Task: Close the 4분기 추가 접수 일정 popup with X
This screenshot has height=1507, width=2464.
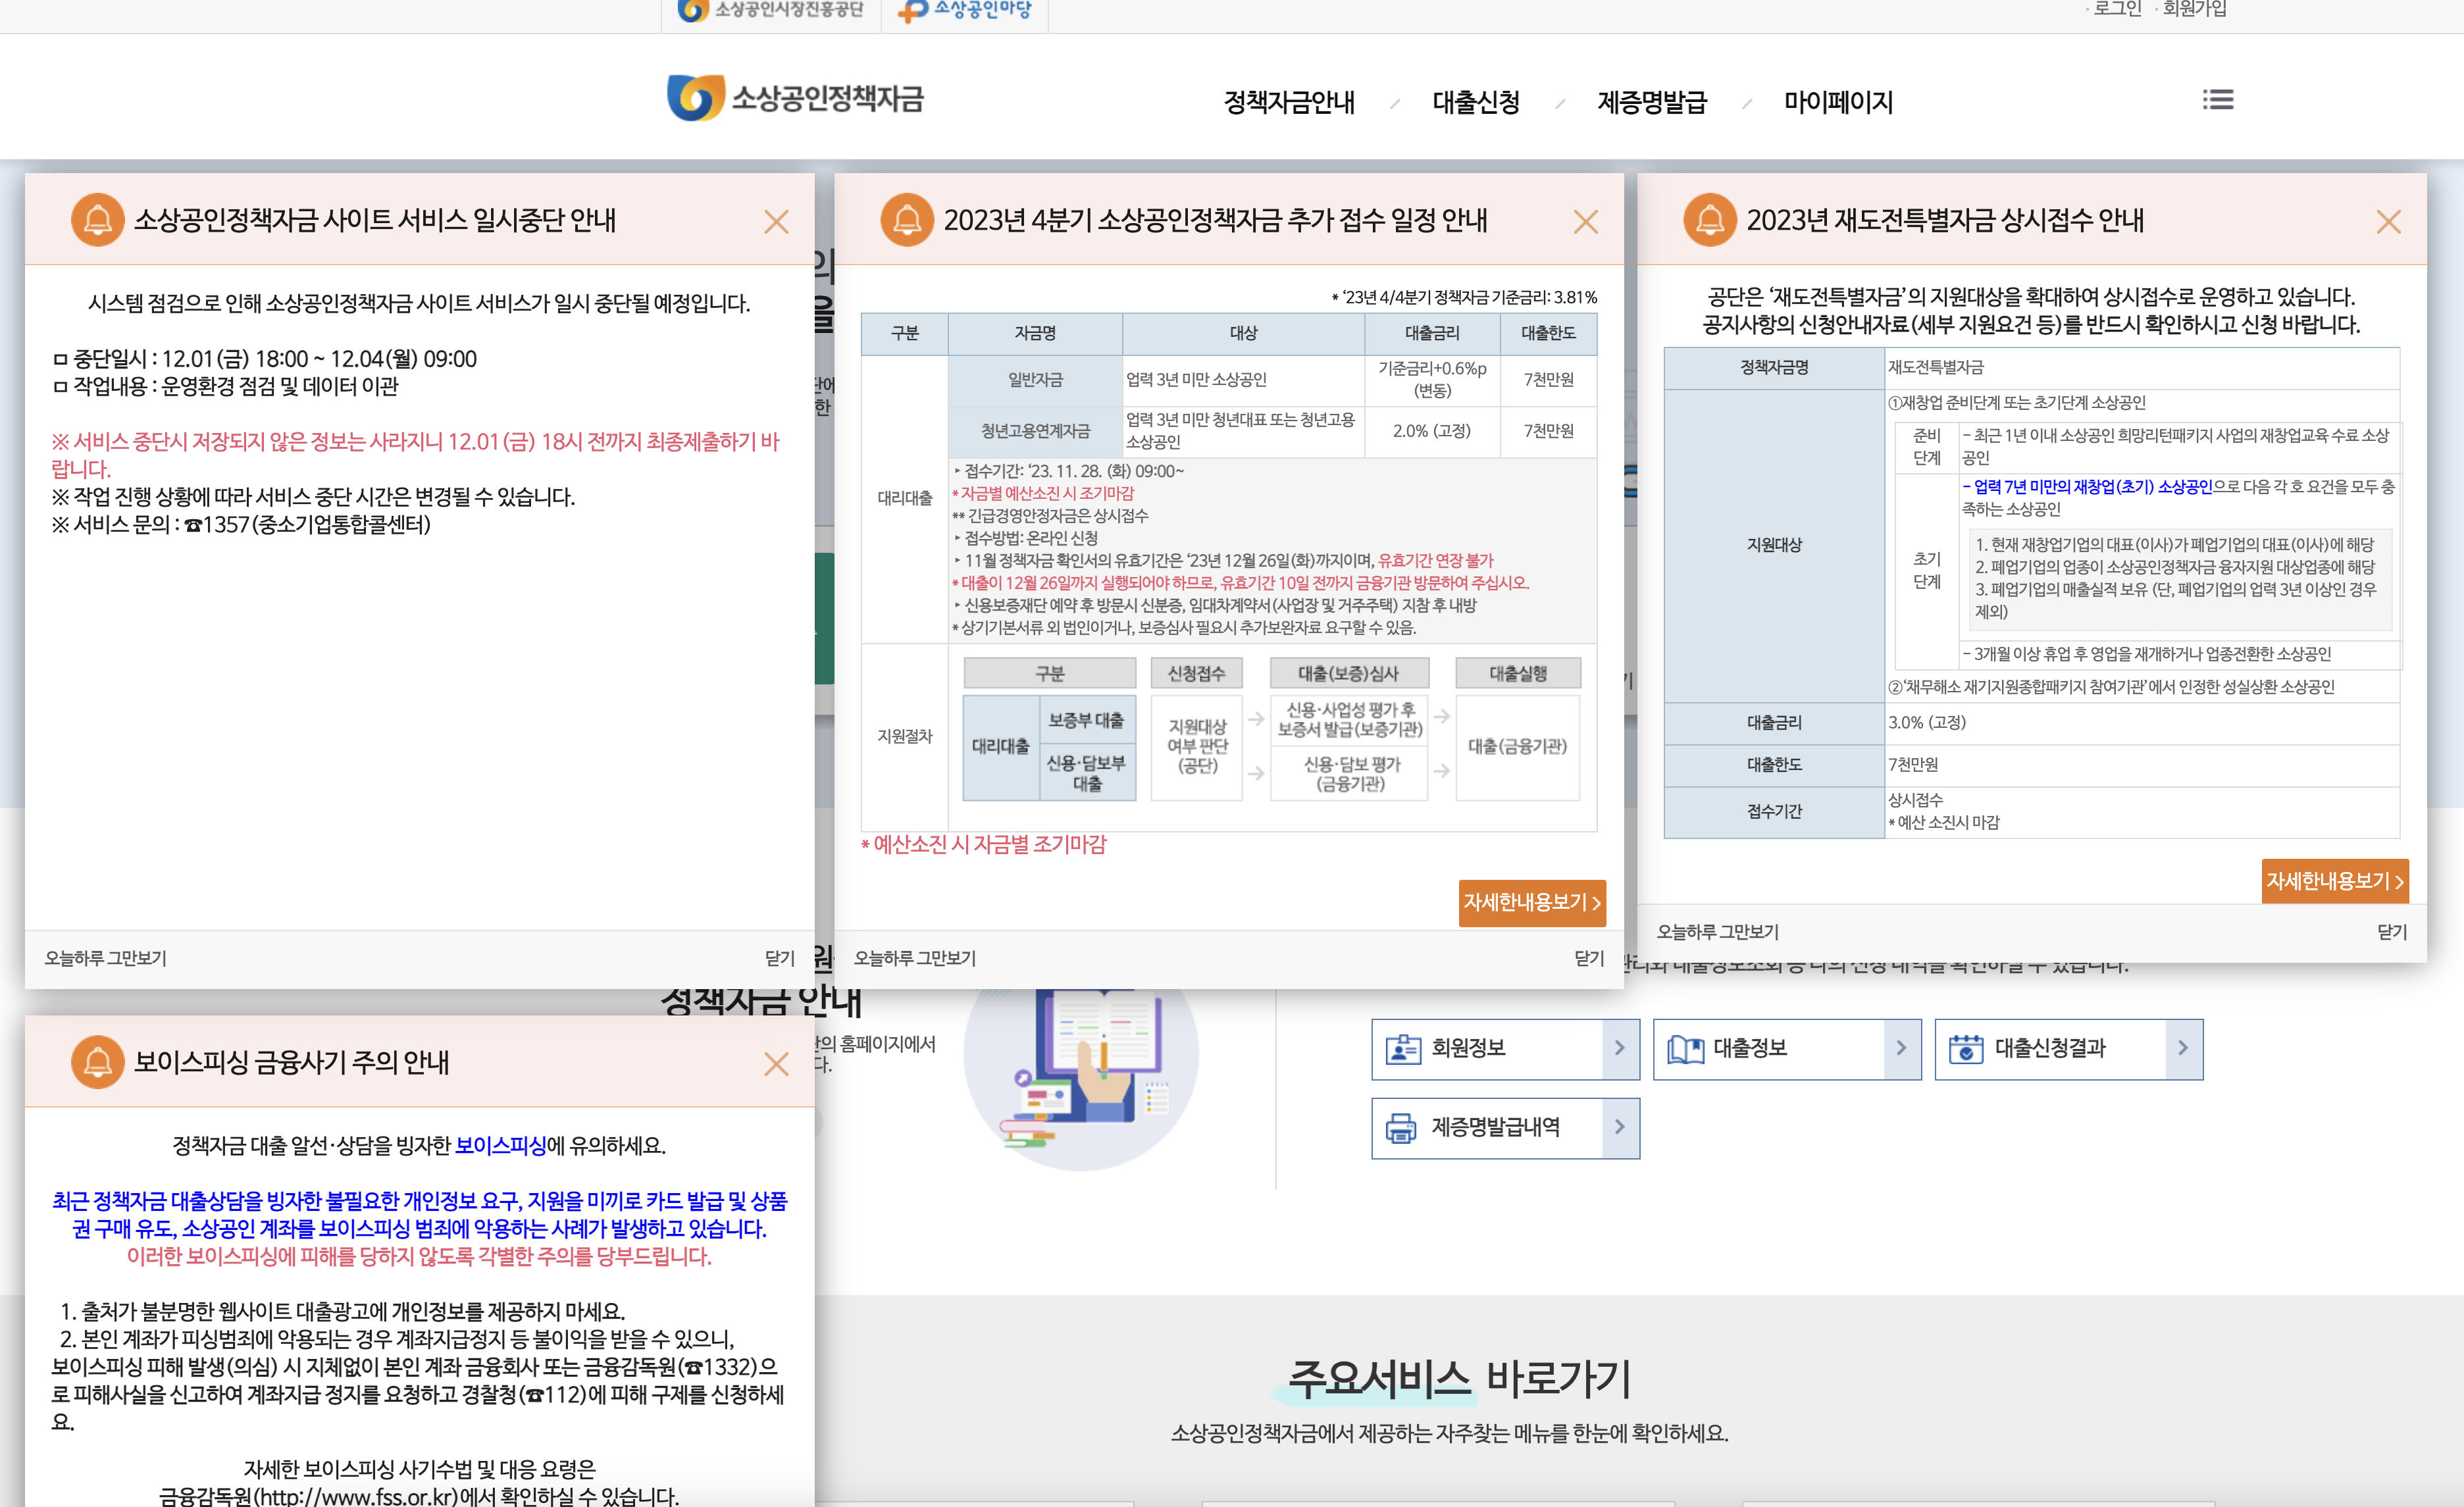Action: click(x=1585, y=221)
